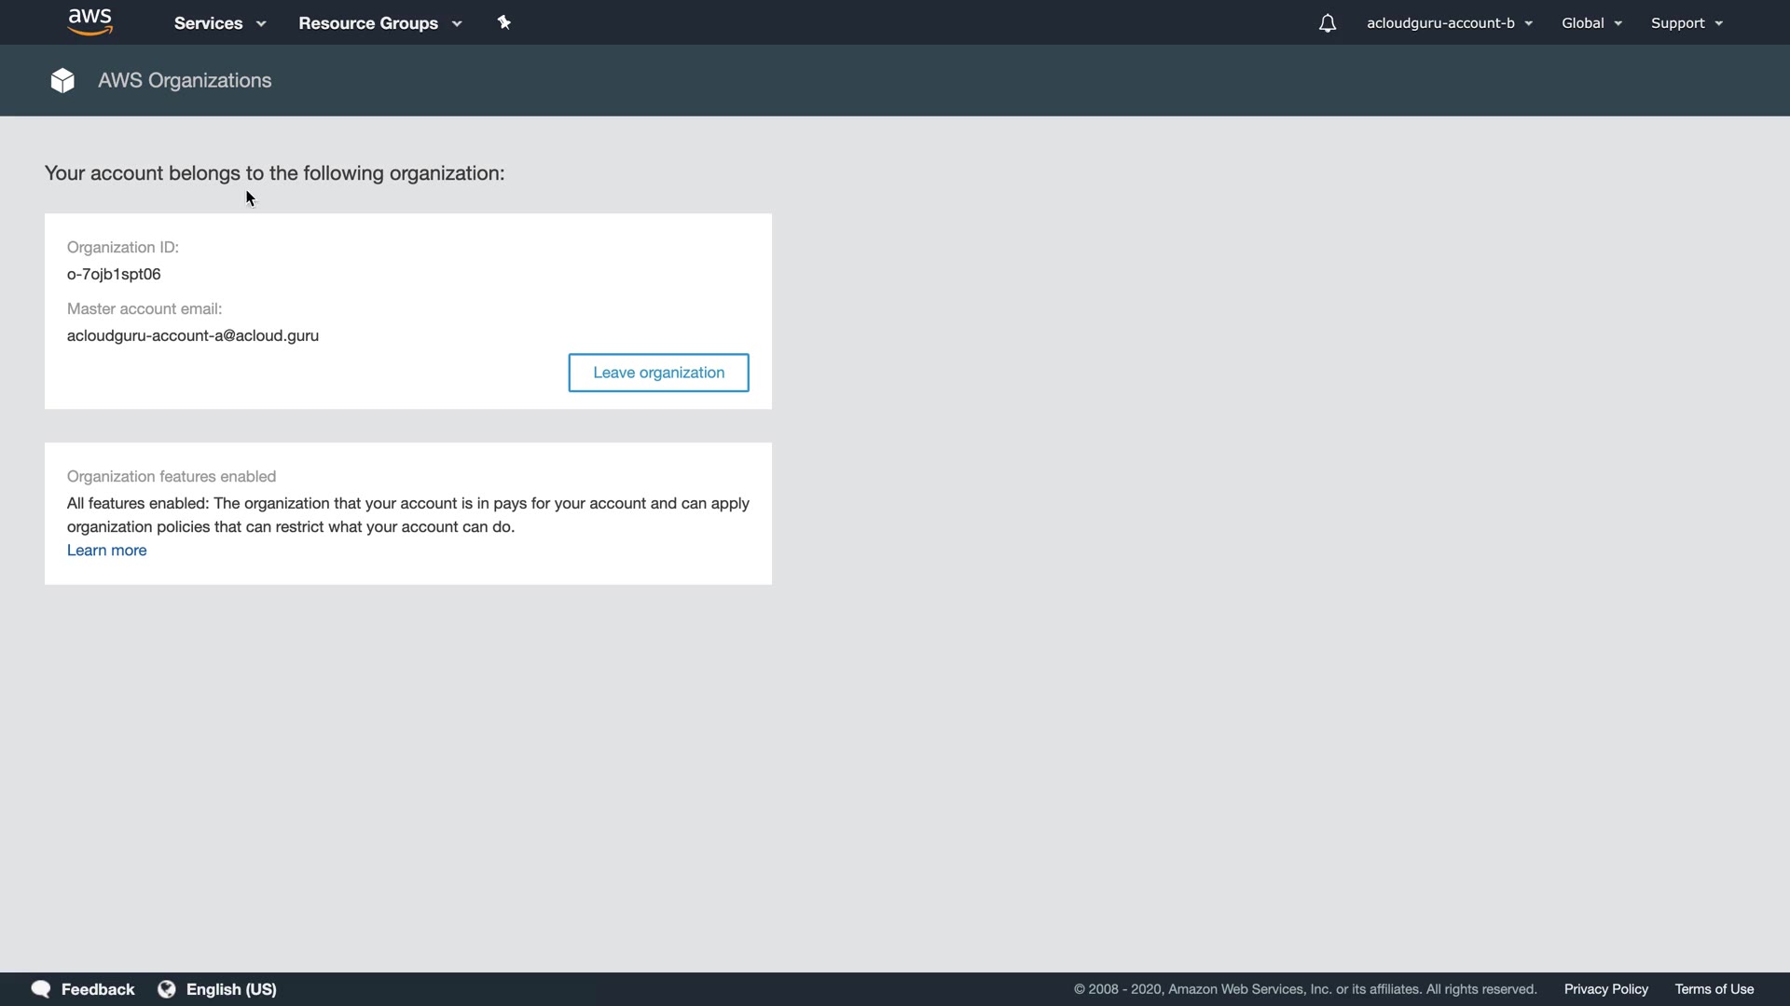Expand the Resource Groups dropdown
The image size is (1790, 1006).
click(379, 23)
